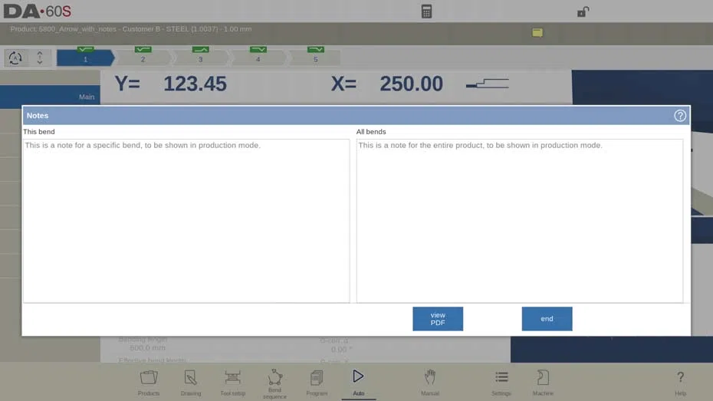Open Drawing mode

tap(191, 383)
